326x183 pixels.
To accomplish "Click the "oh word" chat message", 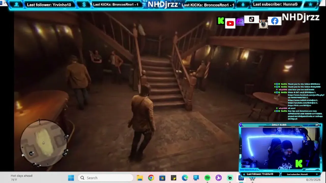I will point(291,108).
